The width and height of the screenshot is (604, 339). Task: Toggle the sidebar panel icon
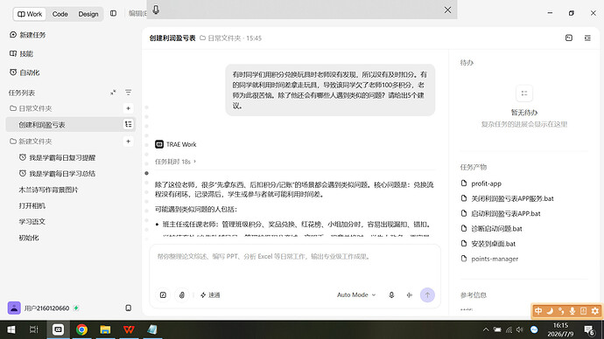(x=113, y=13)
